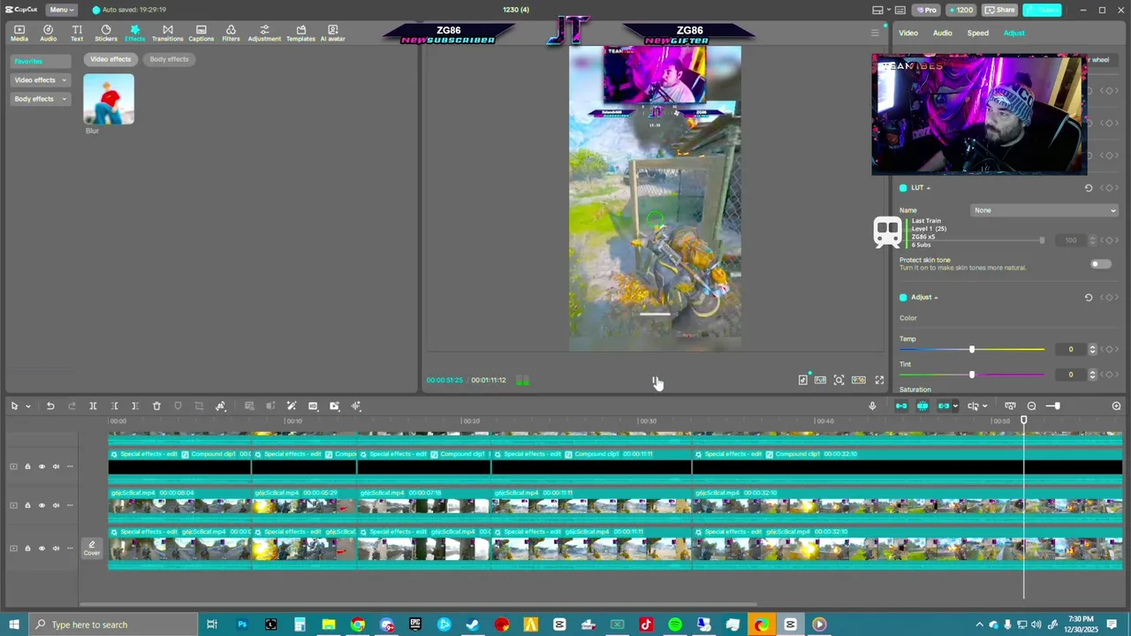Mute the top compound clip track
This screenshot has height=636, width=1131.
pyautogui.click(x=56, y=466)
